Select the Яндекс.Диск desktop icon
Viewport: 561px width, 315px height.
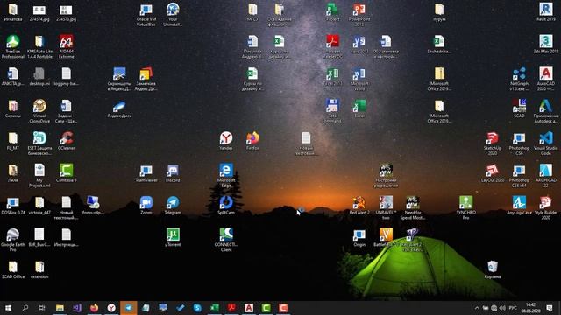pyautogui.click(x=119, y=108)
